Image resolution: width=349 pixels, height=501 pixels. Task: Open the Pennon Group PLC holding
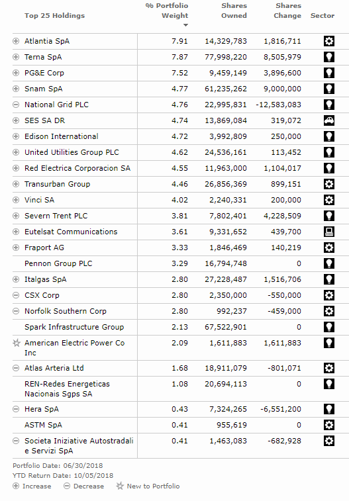click(58, 263)
